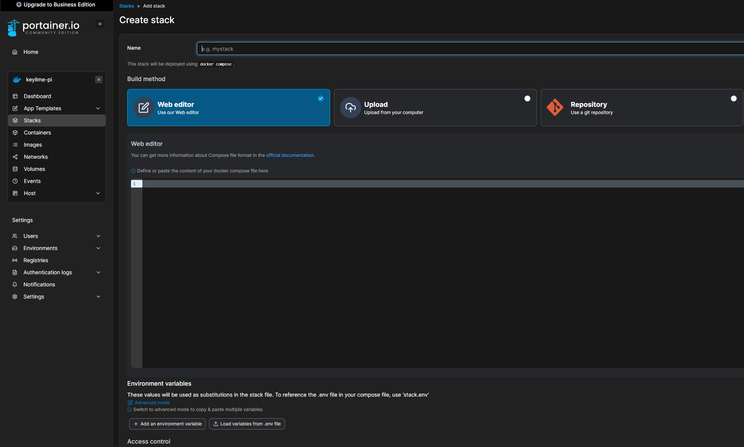Click the Volumes database icon

coord(15,169)
